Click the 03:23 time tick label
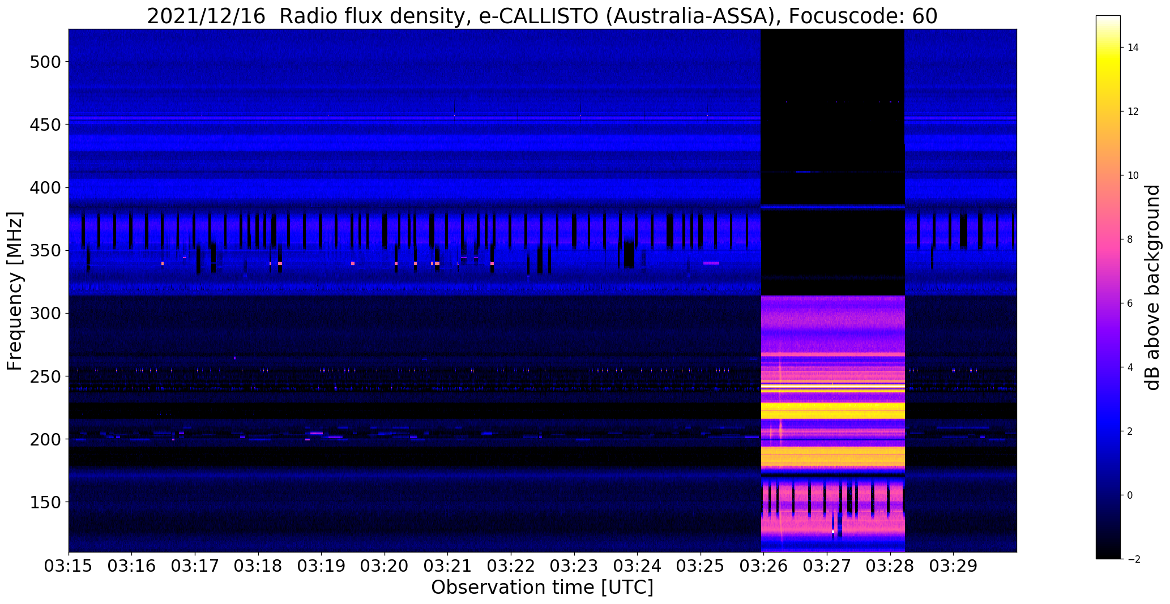This screenshot has height=604, width=1170. point(575,566)
